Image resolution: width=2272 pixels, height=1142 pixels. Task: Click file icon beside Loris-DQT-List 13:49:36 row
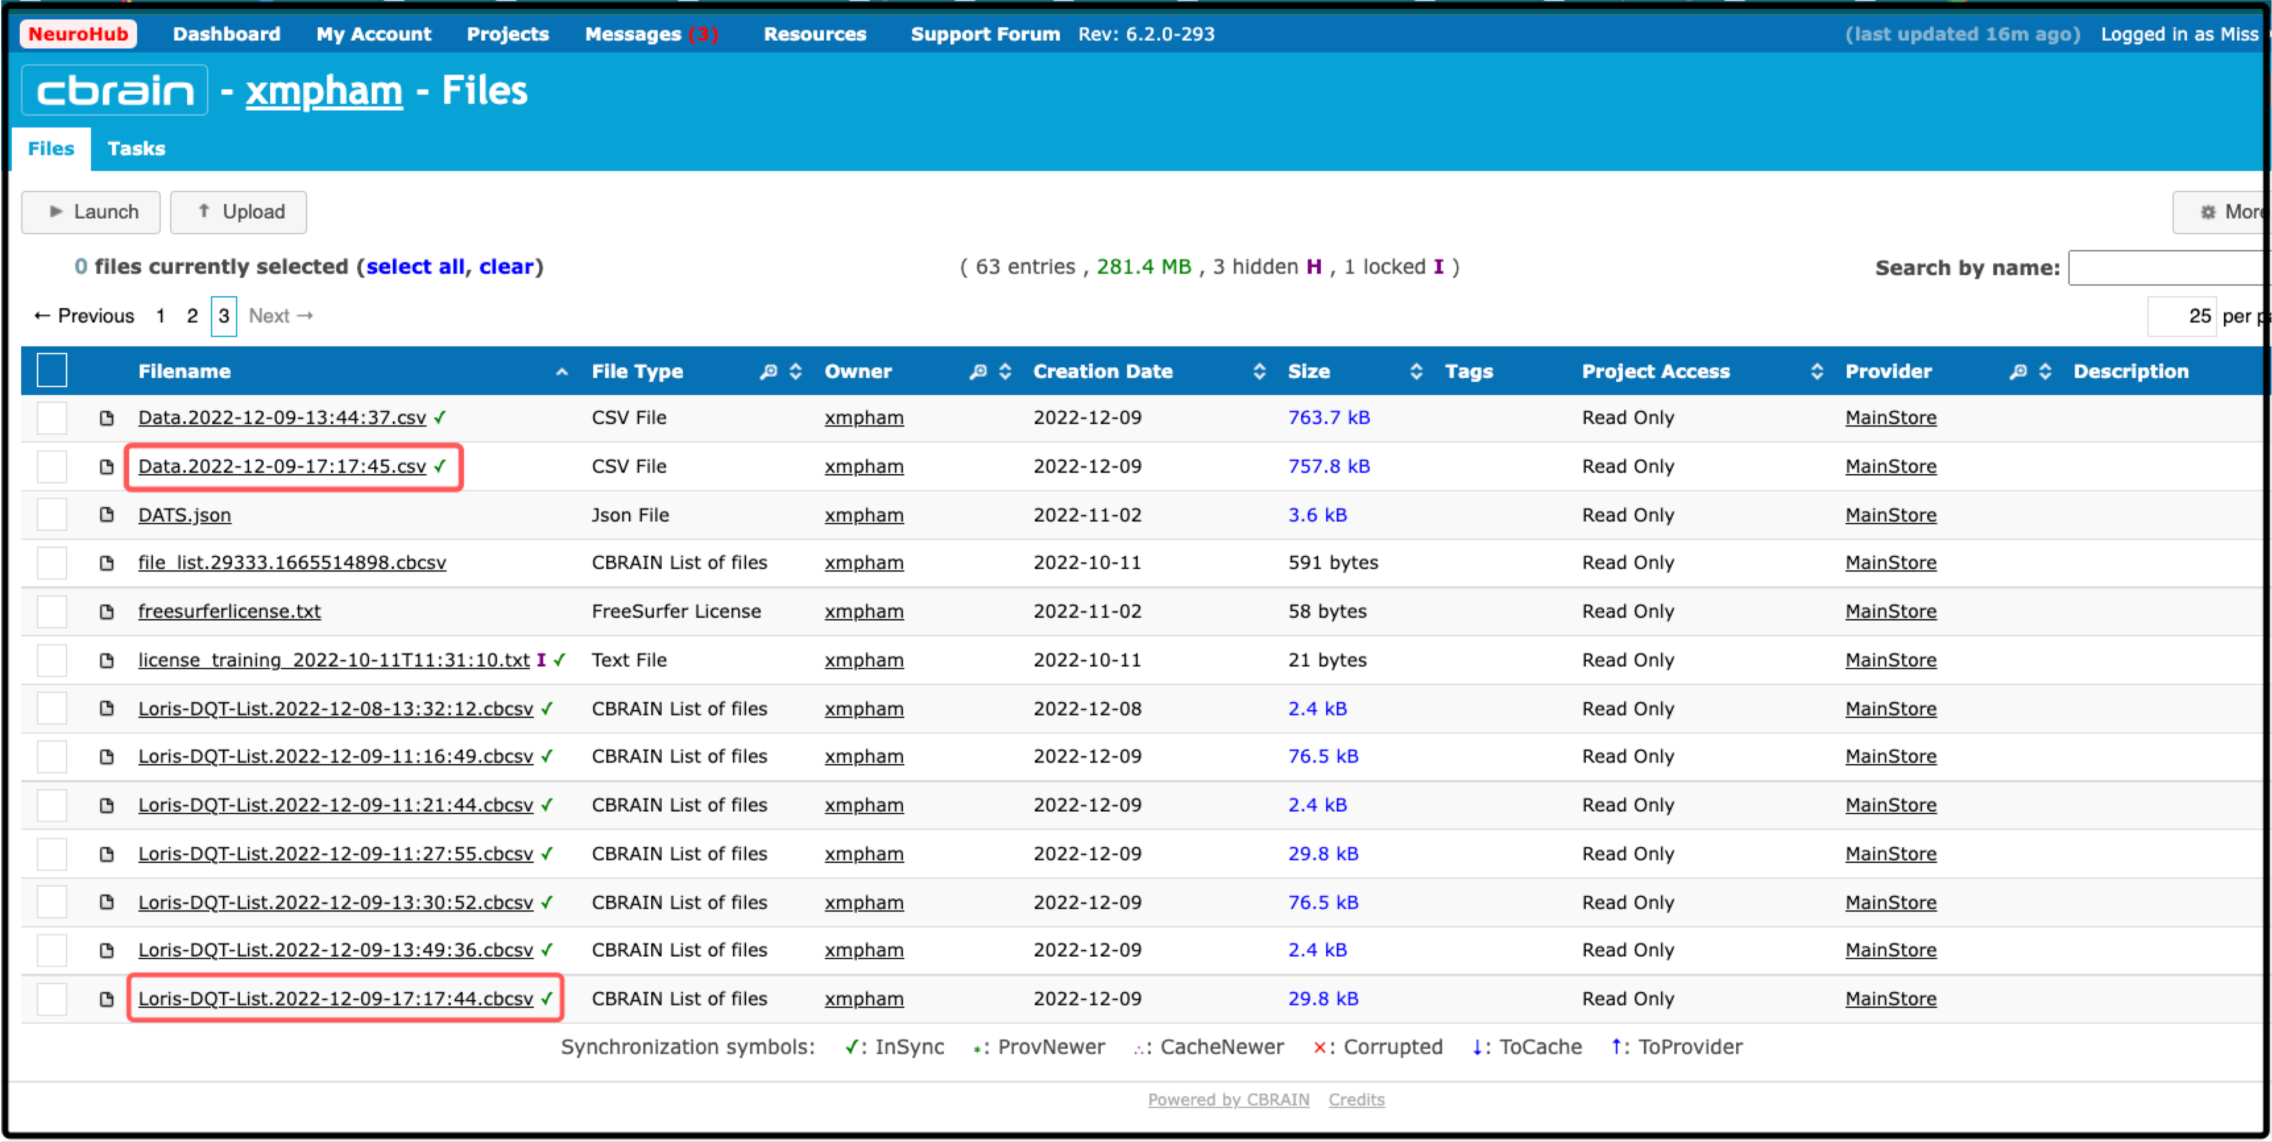pyautogui.click(x=107, y=951)
